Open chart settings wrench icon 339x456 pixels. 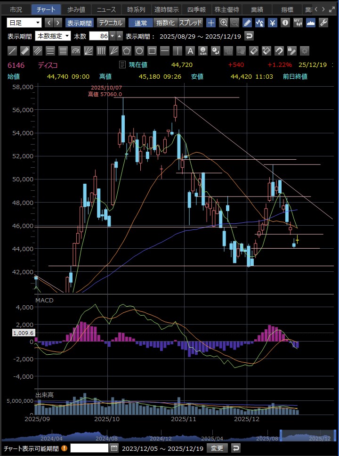[323, 23]
